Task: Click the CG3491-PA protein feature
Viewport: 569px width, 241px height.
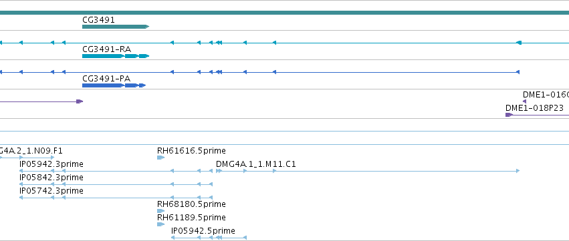Action: coord(114,85)
